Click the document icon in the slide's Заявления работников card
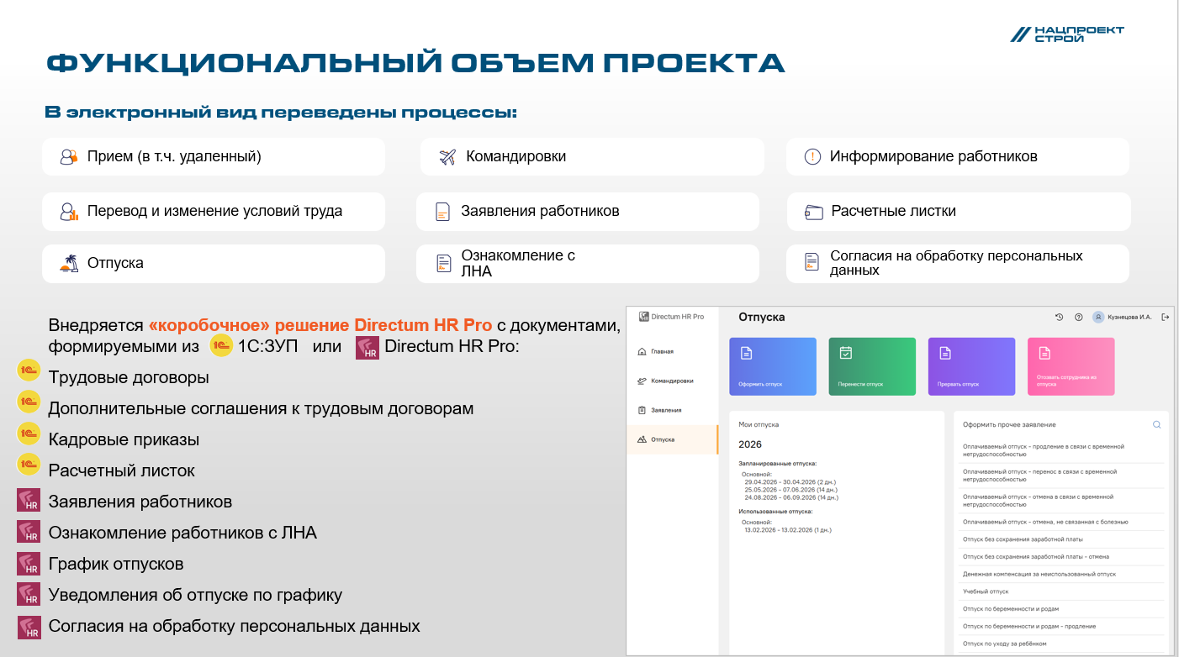Viewport: 1179px width, 657px height. pyautogui.click(x=443, y=212)
